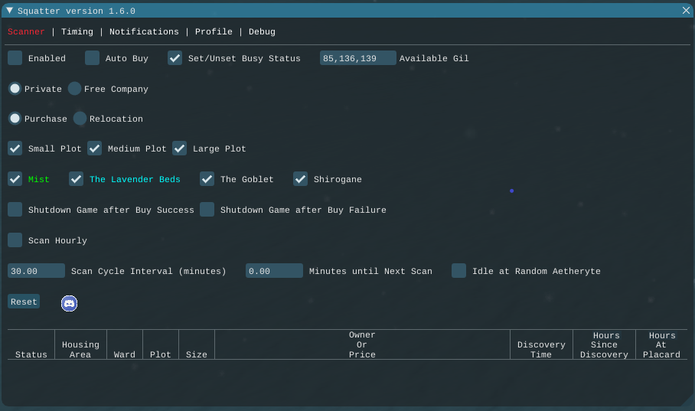695x411 pixels.
Task: Enable Shutdown Game after Buy Success
Action: tap(15, 210)
